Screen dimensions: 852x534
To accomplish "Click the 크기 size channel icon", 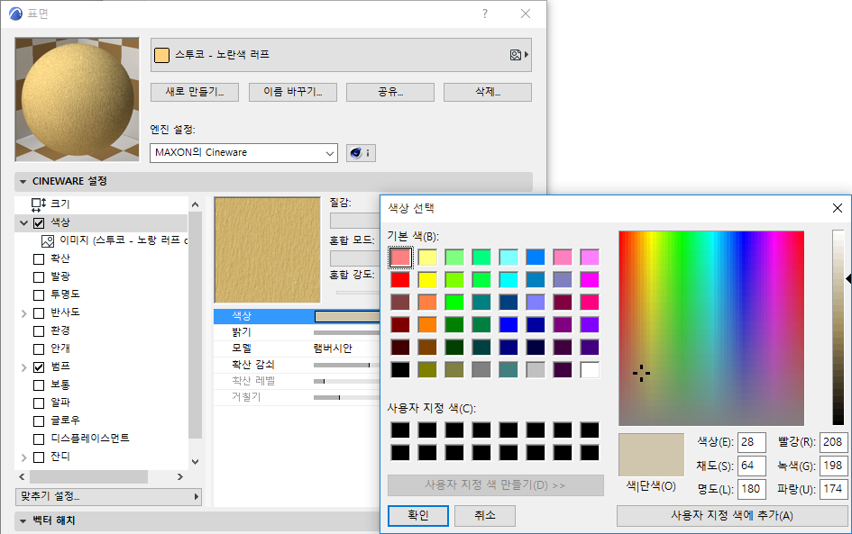I will (37, 204).
